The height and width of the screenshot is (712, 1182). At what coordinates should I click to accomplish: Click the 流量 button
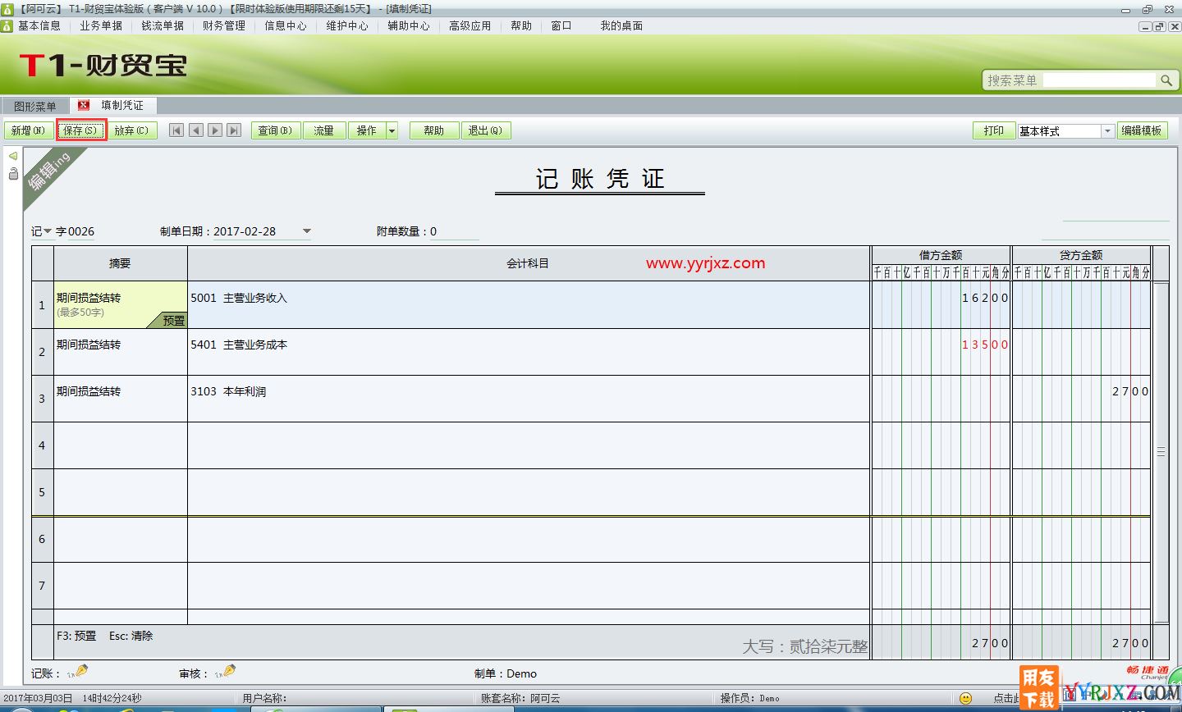(324, 130)
